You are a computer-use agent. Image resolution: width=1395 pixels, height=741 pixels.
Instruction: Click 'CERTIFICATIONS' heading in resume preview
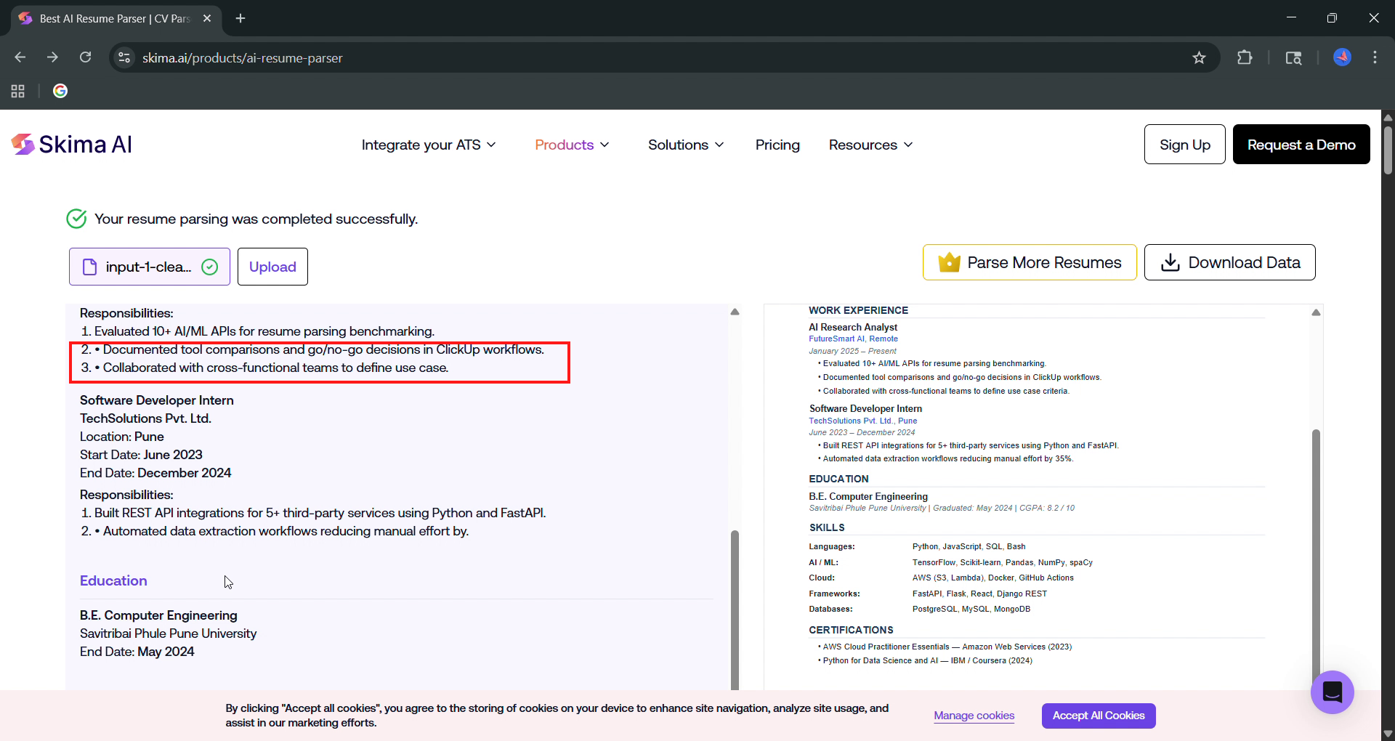click(852, 630)
